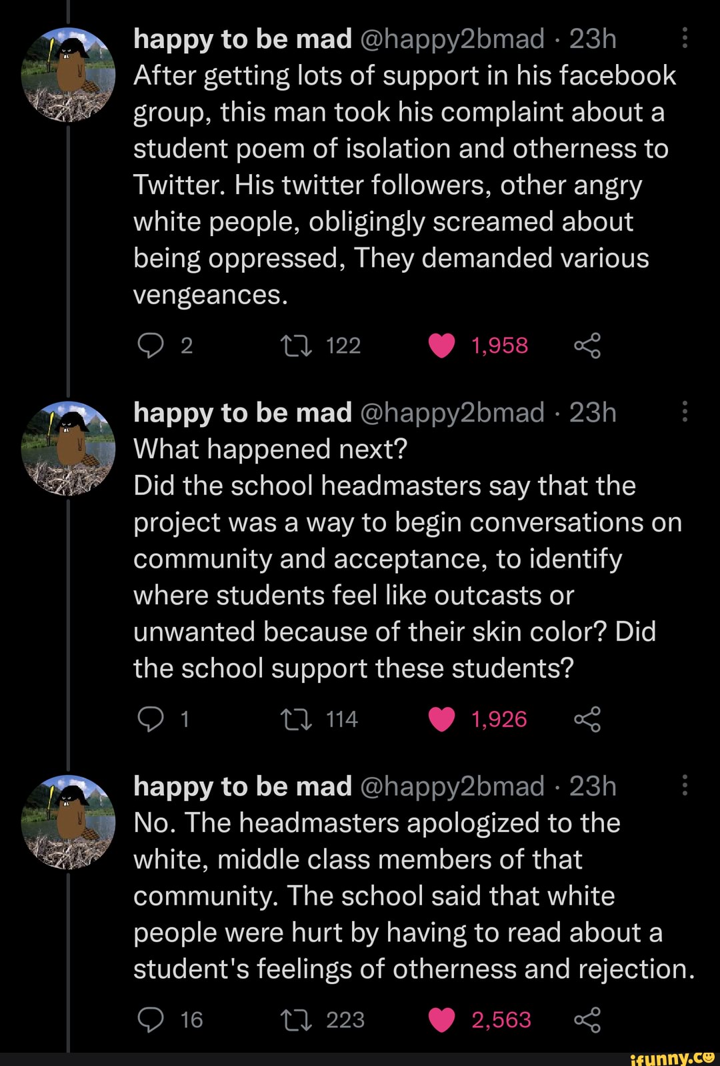Reply to the 'What happened next?' tweet
The image size is (720, 1066).
(x=150, y=719)
